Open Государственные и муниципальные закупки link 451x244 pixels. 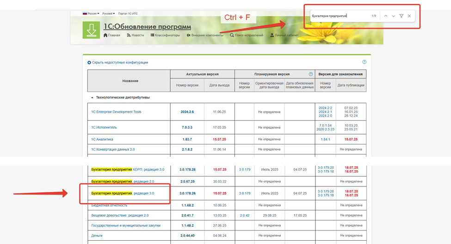tap(126, 226)
